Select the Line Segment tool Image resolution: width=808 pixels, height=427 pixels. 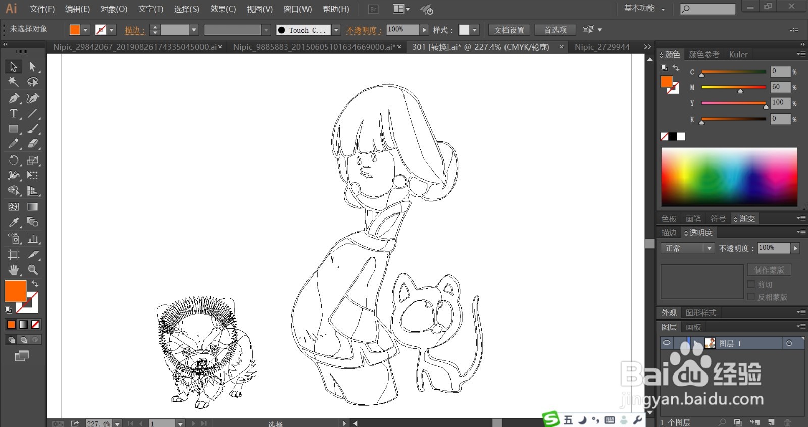[33, 114]
